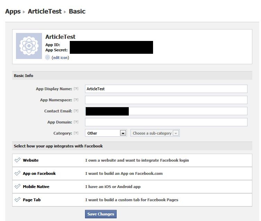
Task: Open the Choose a sub-category dropdown
Action: click(155, 133)
